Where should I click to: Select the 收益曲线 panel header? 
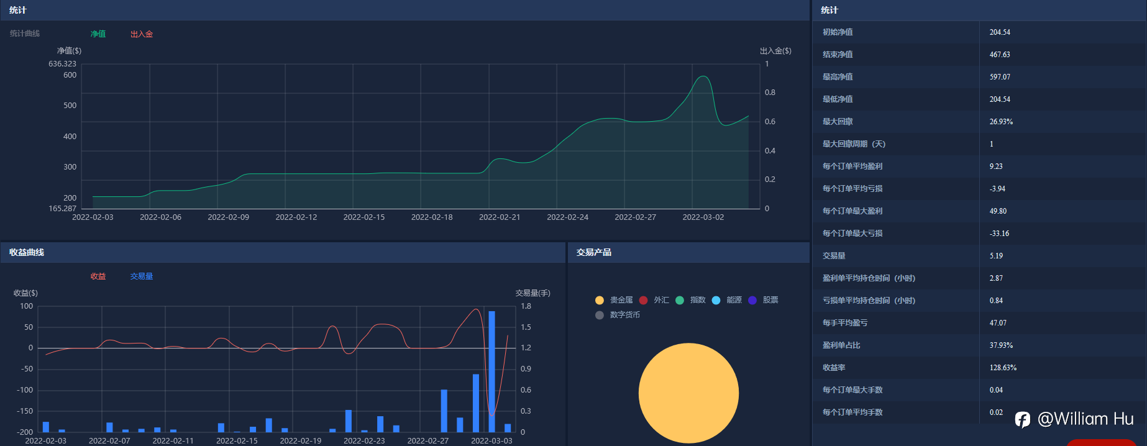click(27, 252)
